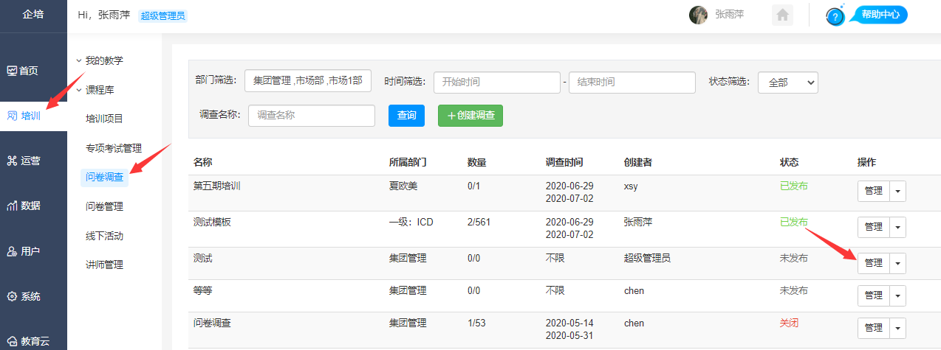The height and width of the screenshot is (350, 941).
Task: Click the 测试模板 survey name
Action: coord(213,222)
